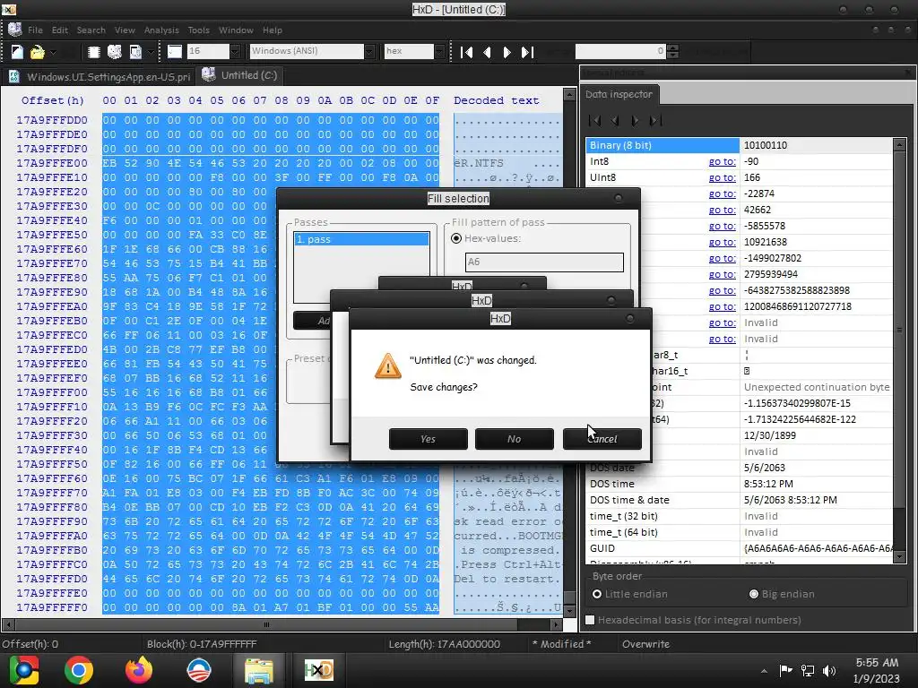Click go to link for Int8

pos(722,161)
